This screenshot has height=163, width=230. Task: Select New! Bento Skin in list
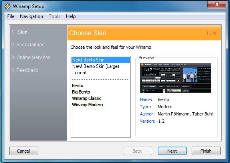101,60
